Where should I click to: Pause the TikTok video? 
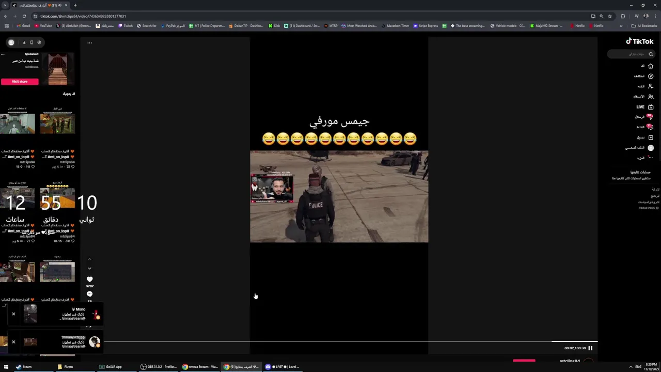pyautogui.click(x=590, y=348)
